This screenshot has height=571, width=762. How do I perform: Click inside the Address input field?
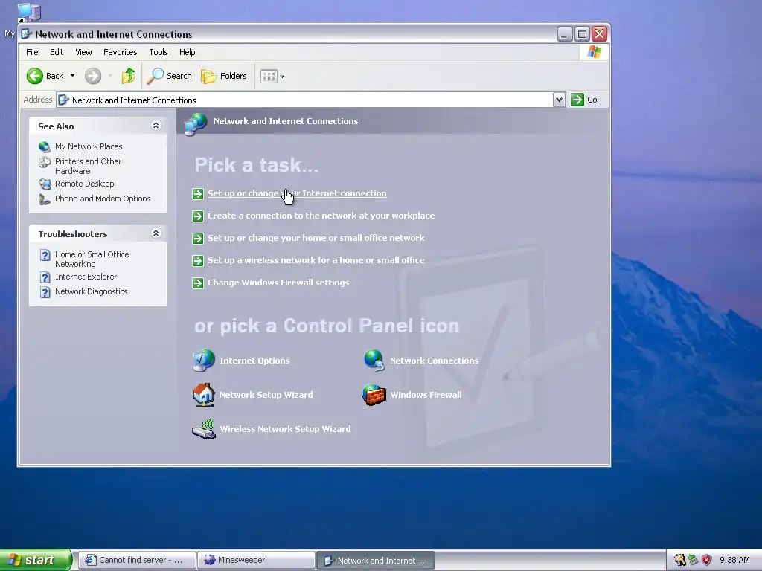click(x=304, y=100)
